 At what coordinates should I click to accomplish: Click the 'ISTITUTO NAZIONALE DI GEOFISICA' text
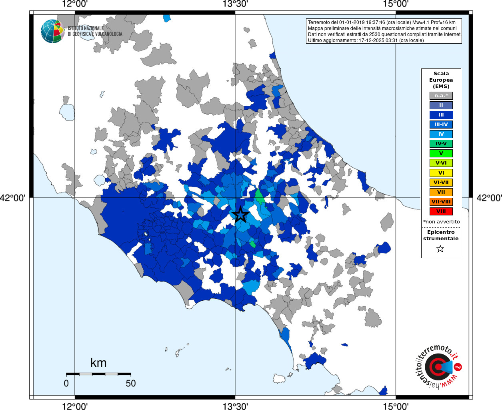pyautogui.click(x=95, y=31)
